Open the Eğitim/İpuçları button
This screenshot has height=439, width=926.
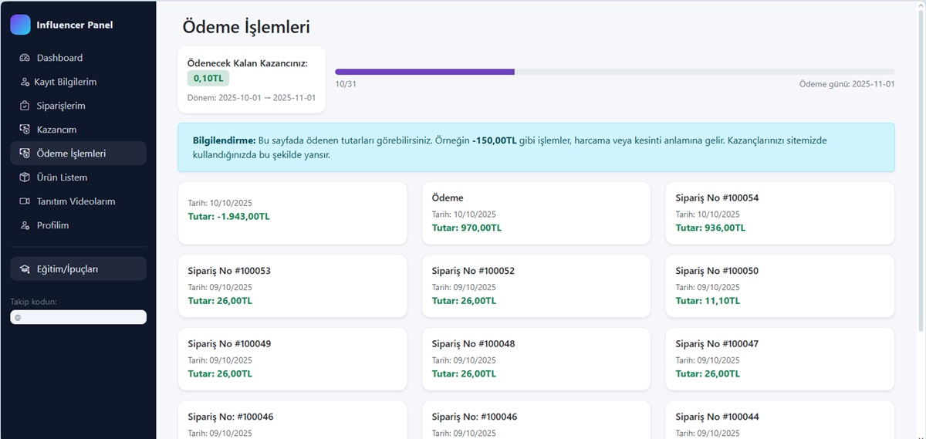pos(78,268)
